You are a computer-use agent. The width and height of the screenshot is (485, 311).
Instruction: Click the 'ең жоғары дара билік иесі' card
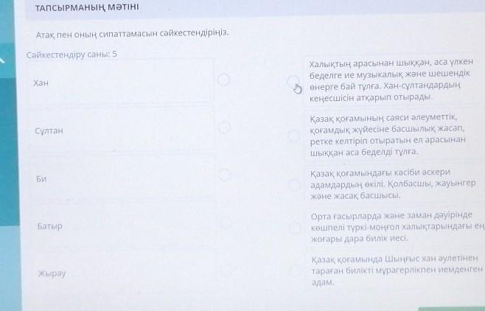click(x=397, y=227)
